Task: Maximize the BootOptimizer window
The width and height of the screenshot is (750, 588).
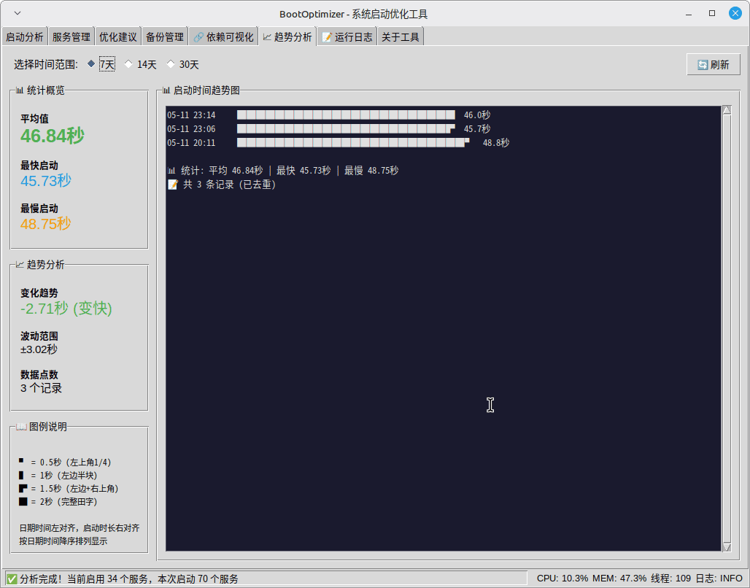Action: point(712,13)
